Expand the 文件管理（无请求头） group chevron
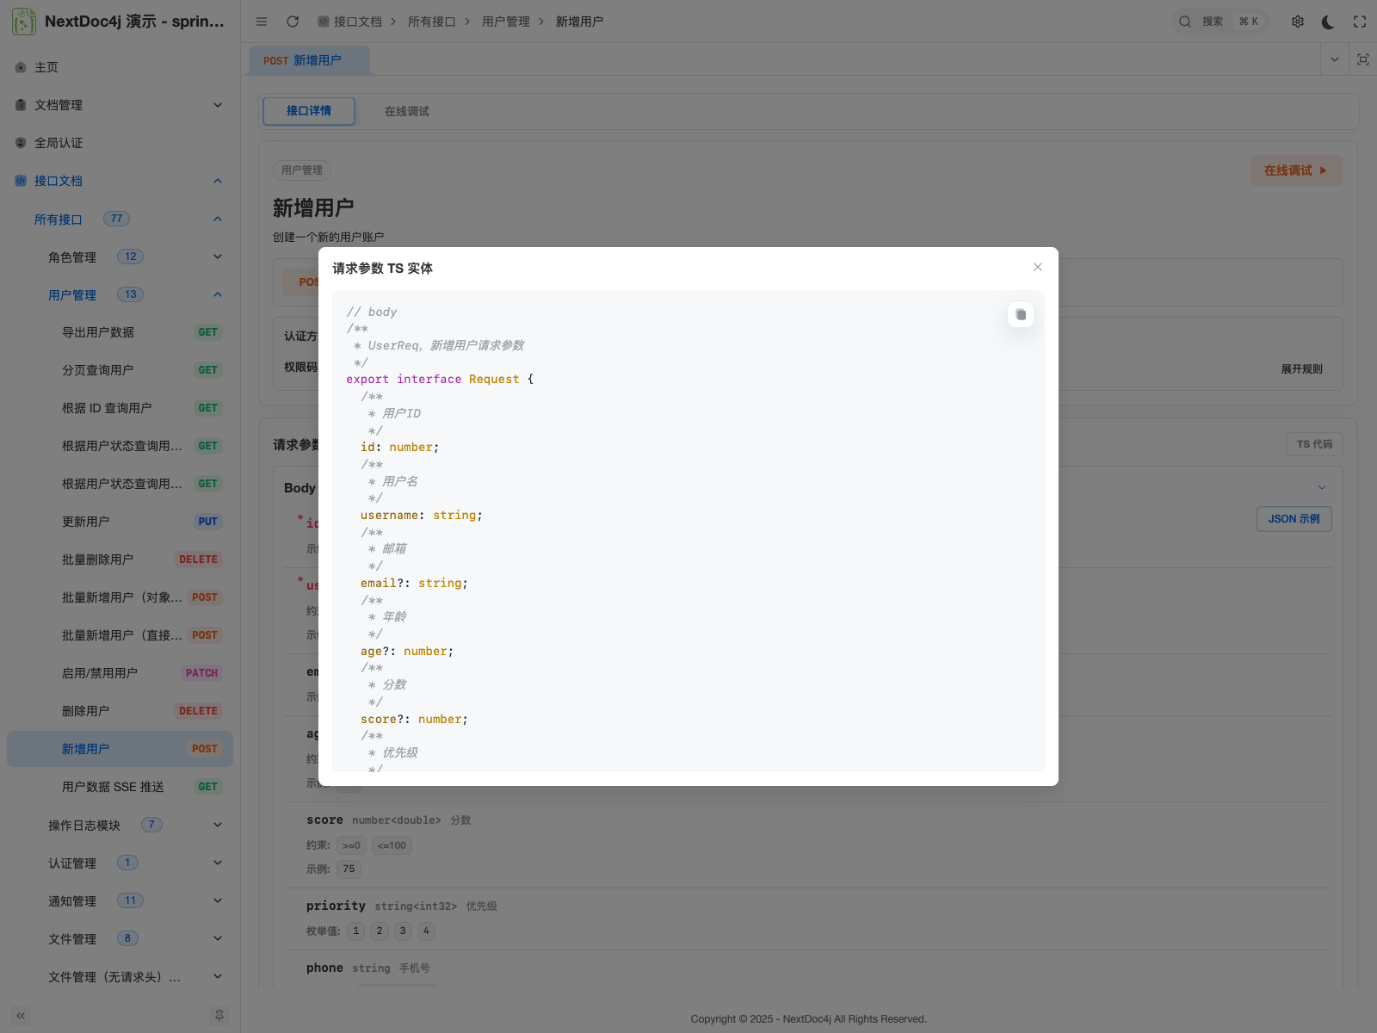Viewport: 1377px width, 1033px height. 218,976
